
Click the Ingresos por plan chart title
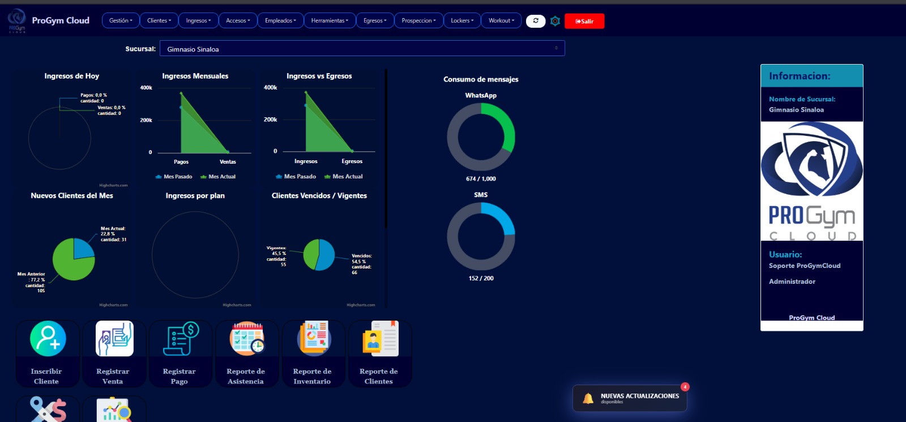(x=195, y=195)
